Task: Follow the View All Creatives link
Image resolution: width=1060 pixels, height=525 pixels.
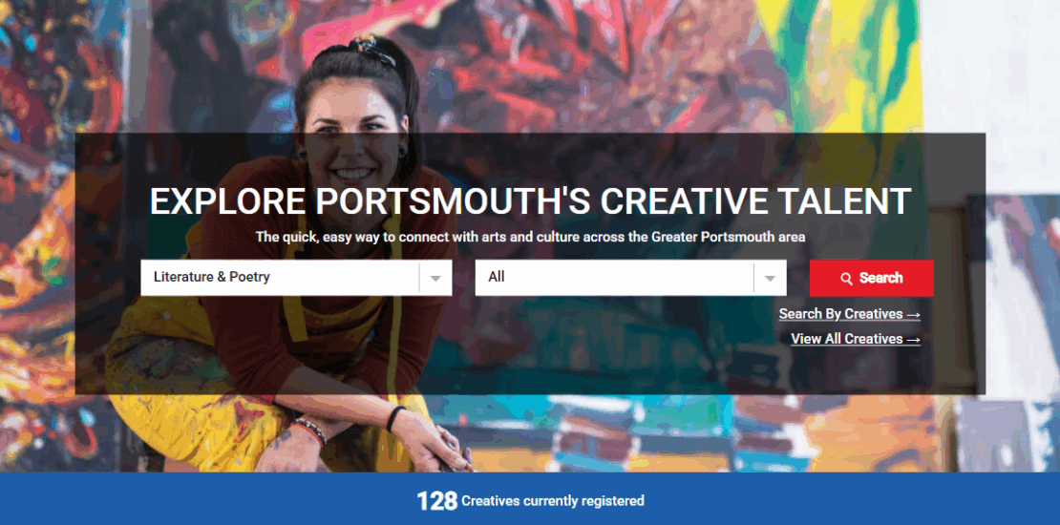Action: pos(856,339)
